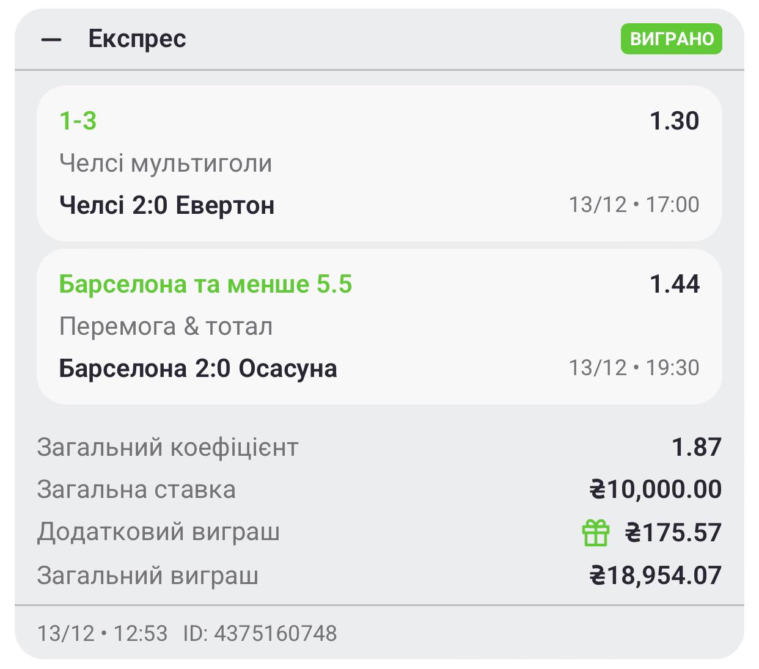This screenshot has width=759, height=669.
Task: Click the 1.44 odds value
Action: coord(674,285)
